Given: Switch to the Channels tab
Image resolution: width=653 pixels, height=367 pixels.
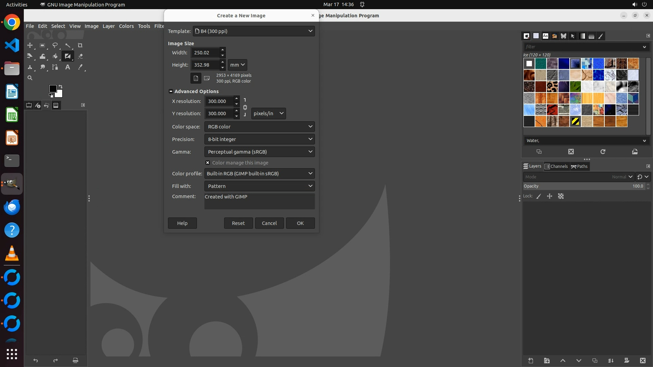Looking at the screenshot, I should coord(556,166).
